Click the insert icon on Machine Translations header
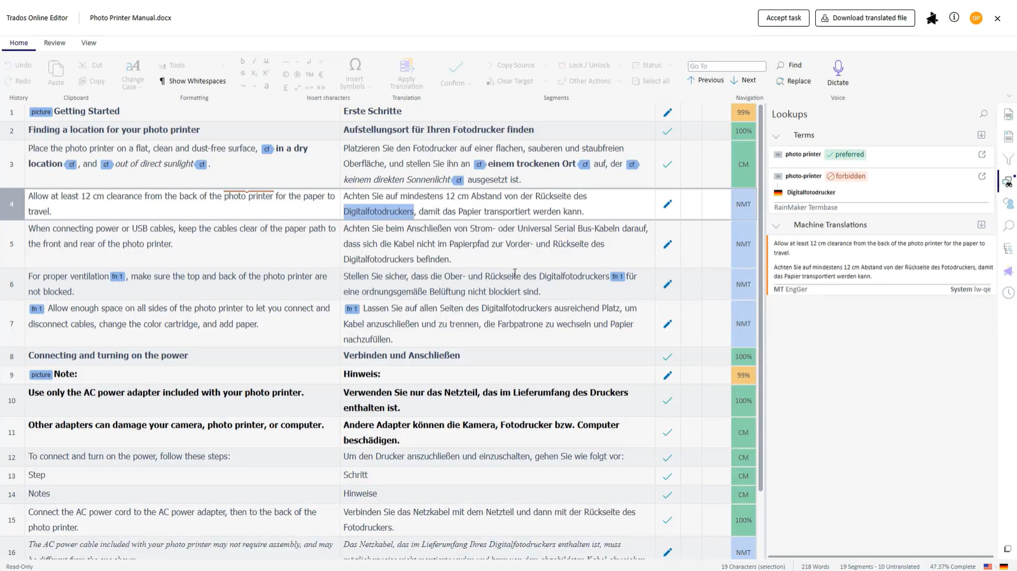1017x571 pixels. tap(981, 225)
